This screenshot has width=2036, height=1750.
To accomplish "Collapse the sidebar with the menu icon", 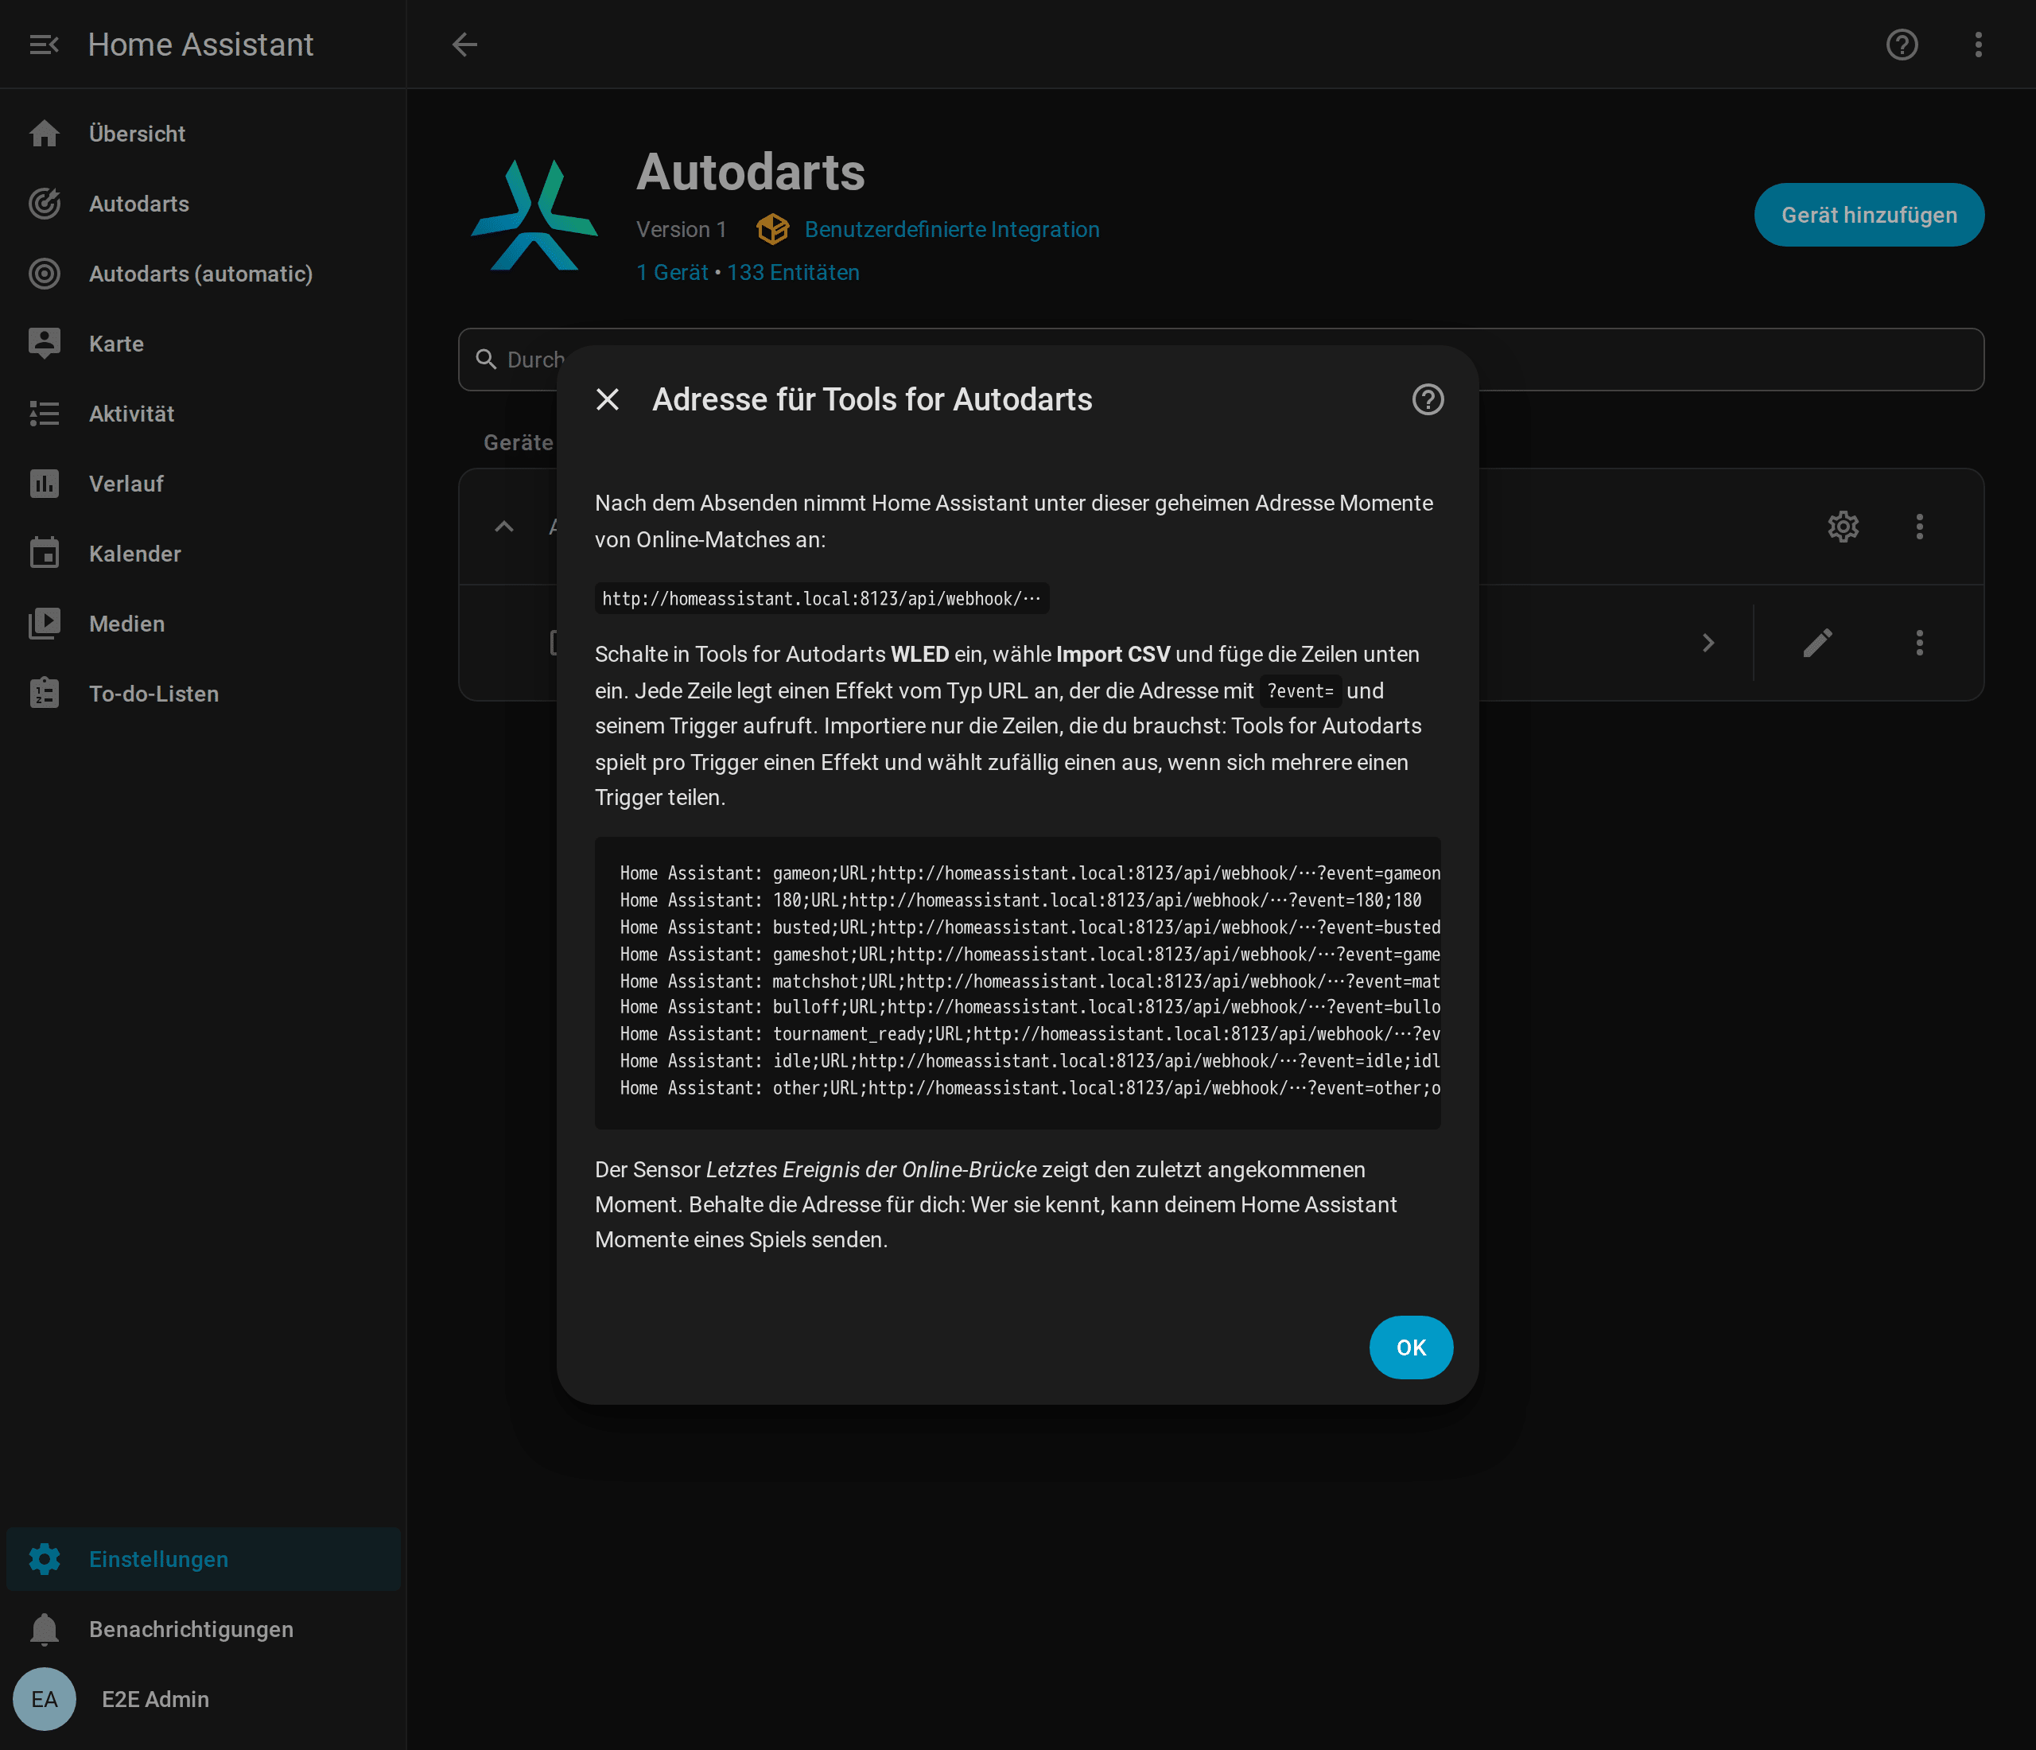I will 45,45.
